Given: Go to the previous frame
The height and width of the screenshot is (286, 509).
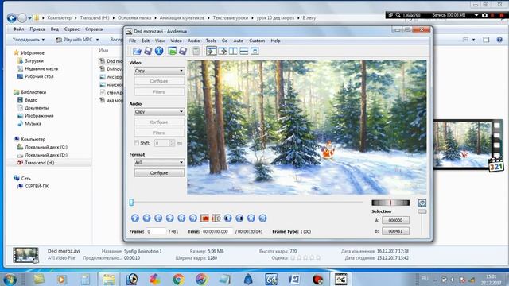Looking at the screenshot, I should click(158, 218).
